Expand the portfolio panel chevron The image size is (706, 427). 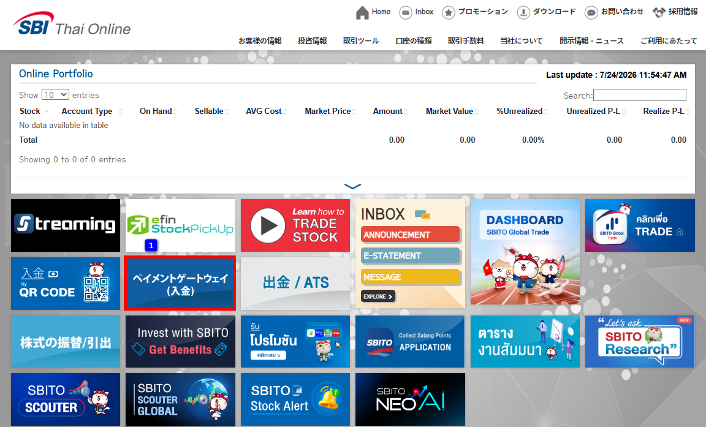[352, 186]
